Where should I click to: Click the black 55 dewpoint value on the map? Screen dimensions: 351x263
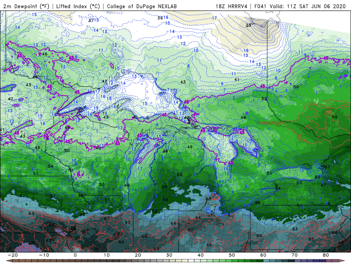179,174
